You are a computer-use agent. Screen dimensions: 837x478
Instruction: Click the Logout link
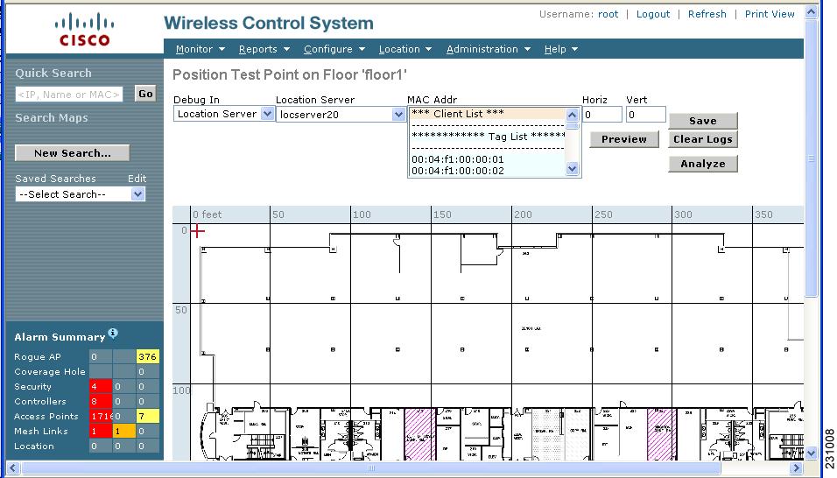click(652, 14)
